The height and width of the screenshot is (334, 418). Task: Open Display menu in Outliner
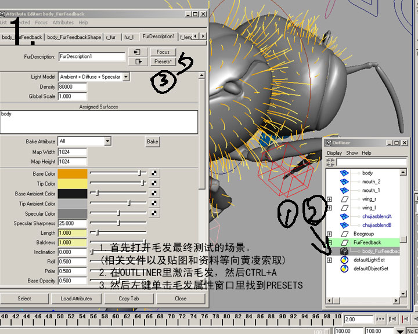(x=334, y=153)
